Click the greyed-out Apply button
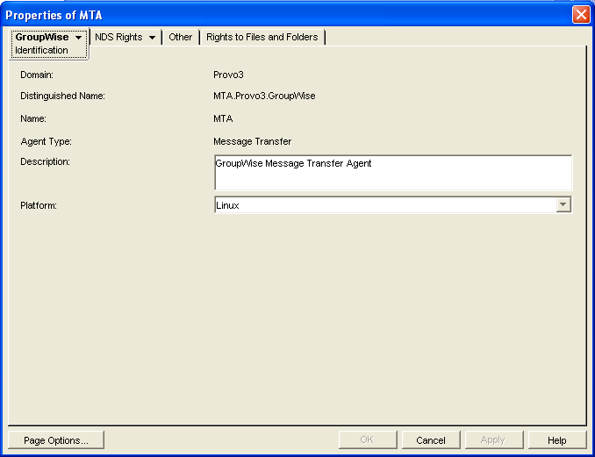This screenshot has height=457, width=595. pos(494,440)
